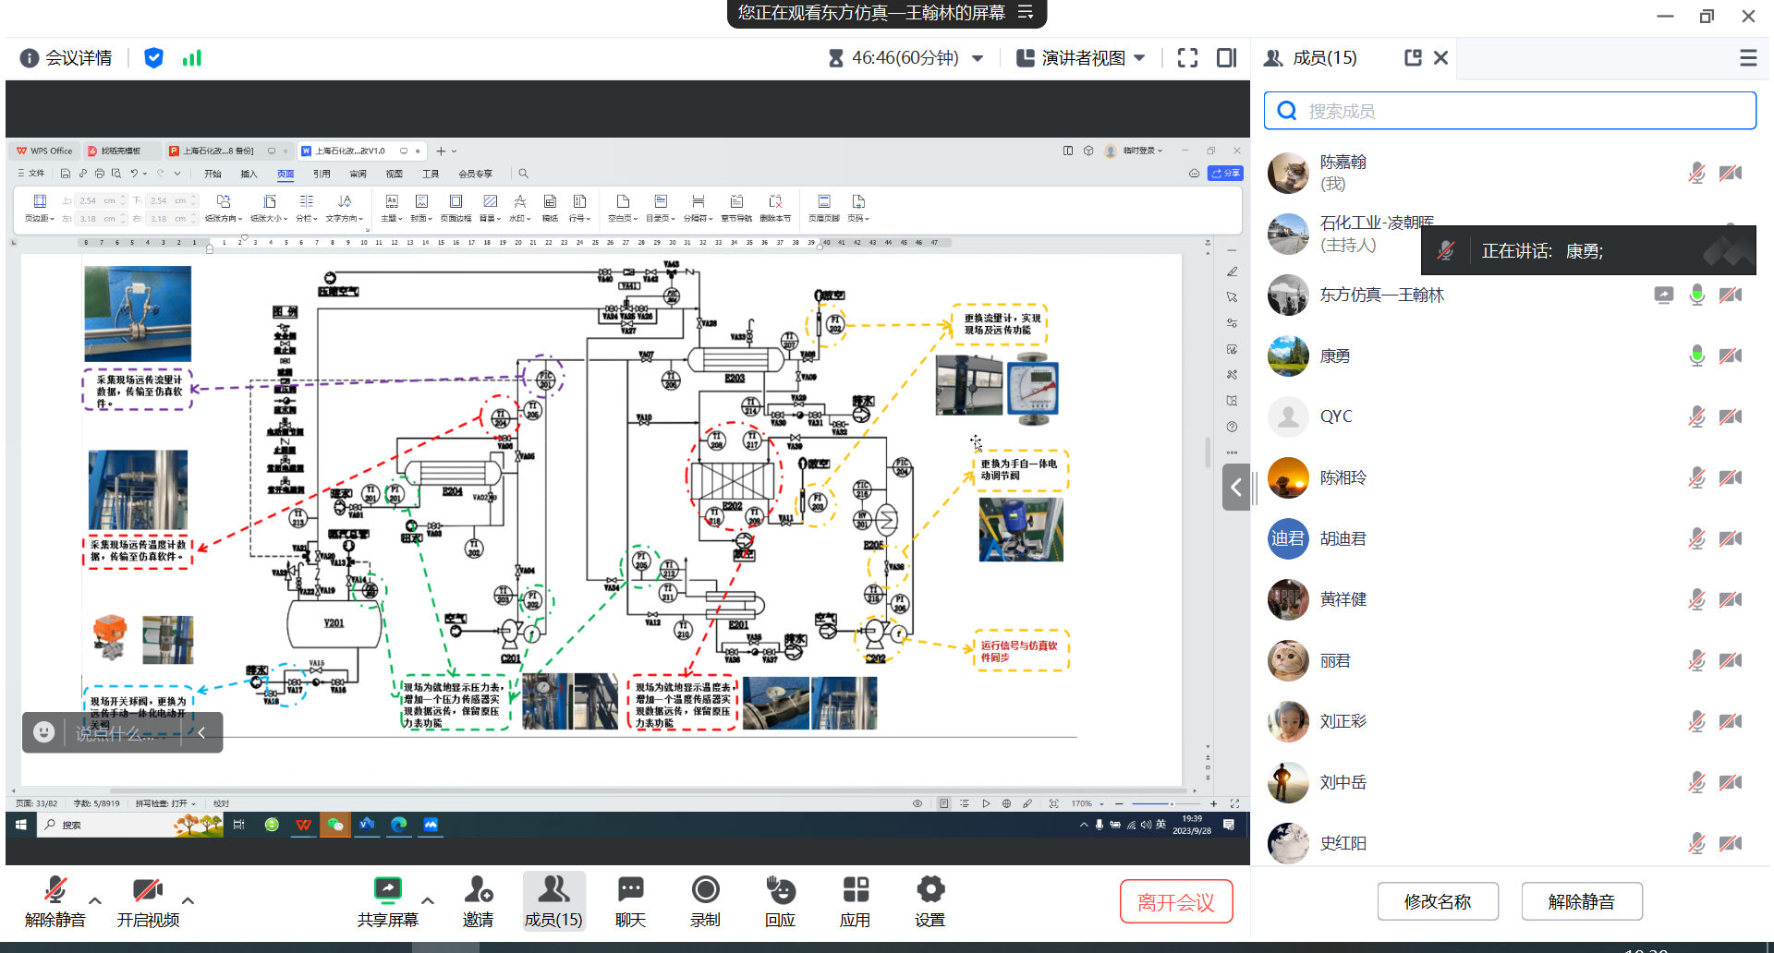This screenshot has width=1774, height=953.
Task: Expand audio options arrow beside 解除静音
Action: (95, 900)
